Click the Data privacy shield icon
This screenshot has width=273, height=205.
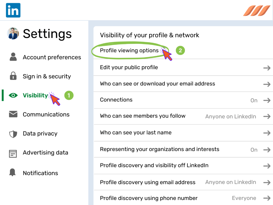13,133
